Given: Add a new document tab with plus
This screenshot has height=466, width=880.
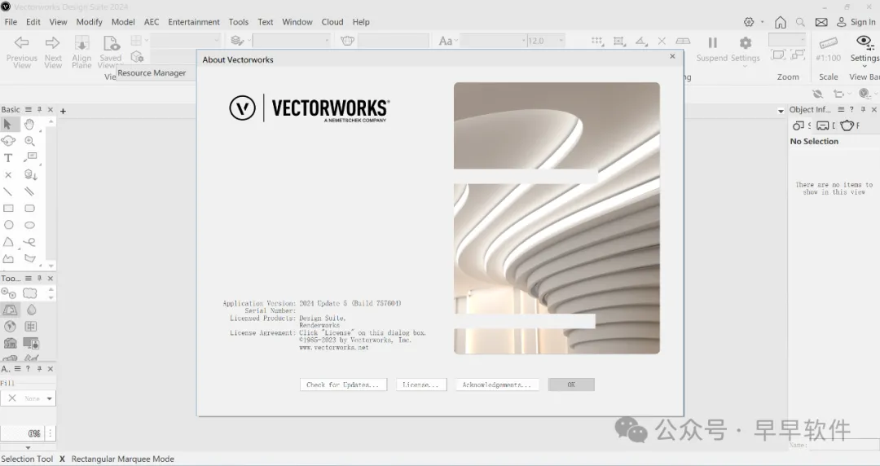Looking at the screenshot, I should pyautogui.click(x=63, y=111).
